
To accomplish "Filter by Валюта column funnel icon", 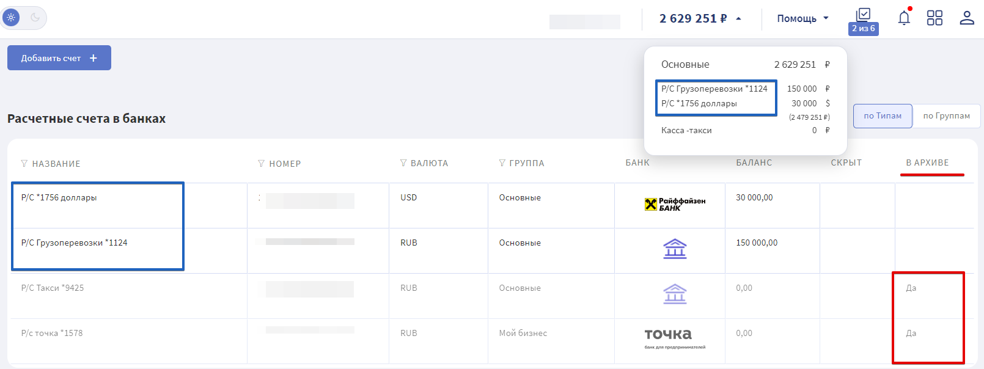I will tap(403, 163).
